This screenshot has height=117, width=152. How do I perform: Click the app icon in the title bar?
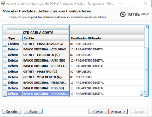3,3
